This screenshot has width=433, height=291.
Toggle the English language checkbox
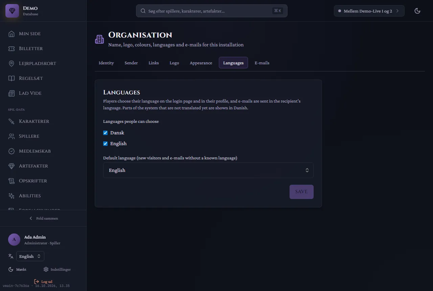coord(105,143)
